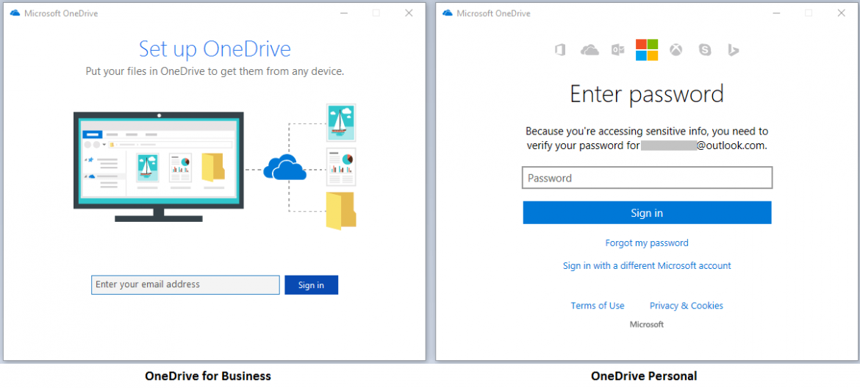Screen dimensions: 860x388
Task: Click the chart document icon beside the cloud
Action: click(x=341, y=167)
